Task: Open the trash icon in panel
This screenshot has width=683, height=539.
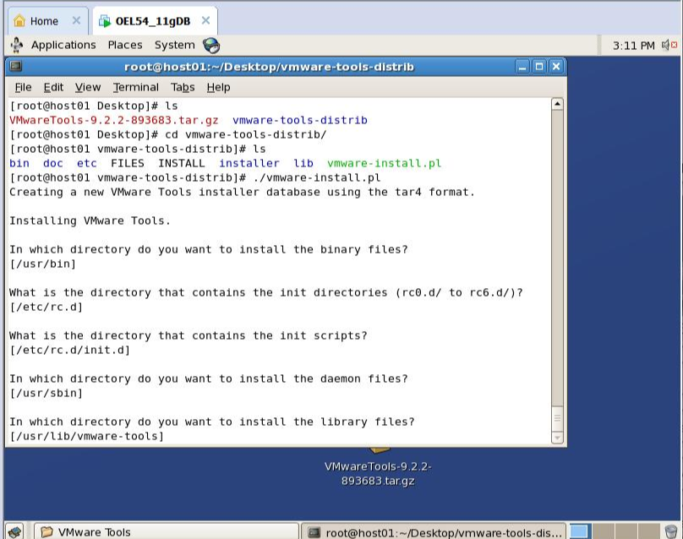Action: [671, 531]
